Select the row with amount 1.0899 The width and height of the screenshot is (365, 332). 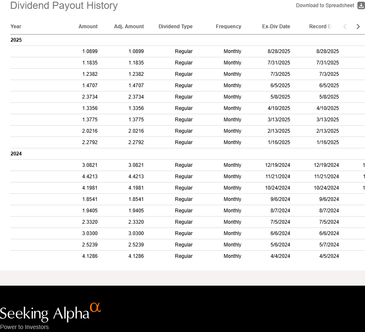pyautogui.click(x=90, y=51)
